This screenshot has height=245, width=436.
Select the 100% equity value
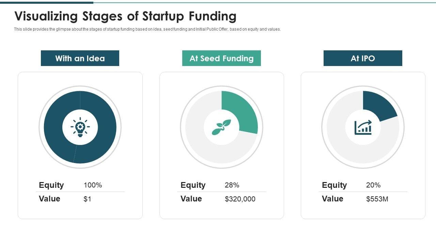pyautogui.click(x=93, y=185)
